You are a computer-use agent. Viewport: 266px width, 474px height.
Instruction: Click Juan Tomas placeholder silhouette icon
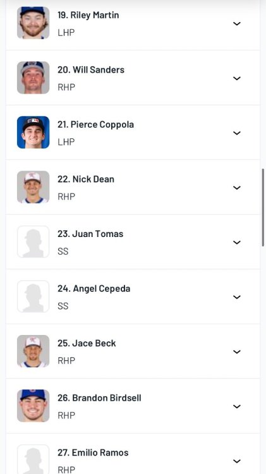coord(33,242)
